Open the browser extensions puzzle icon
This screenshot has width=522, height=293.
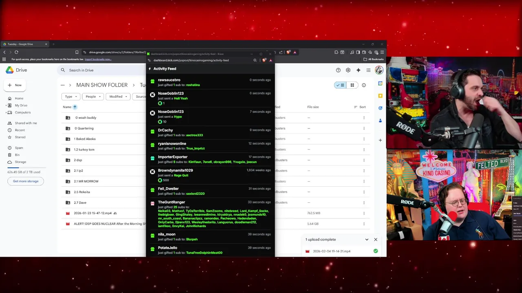tap(336, 52)
